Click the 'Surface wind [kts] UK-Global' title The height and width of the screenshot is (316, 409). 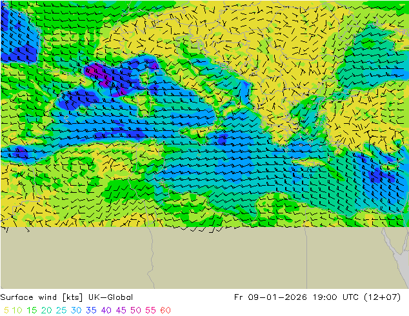(x=66, y=297)
